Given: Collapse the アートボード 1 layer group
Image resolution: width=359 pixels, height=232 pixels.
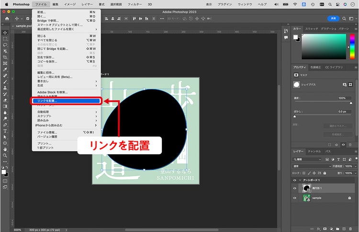Looking at the screenshot, I should click(x=300, y=180).
